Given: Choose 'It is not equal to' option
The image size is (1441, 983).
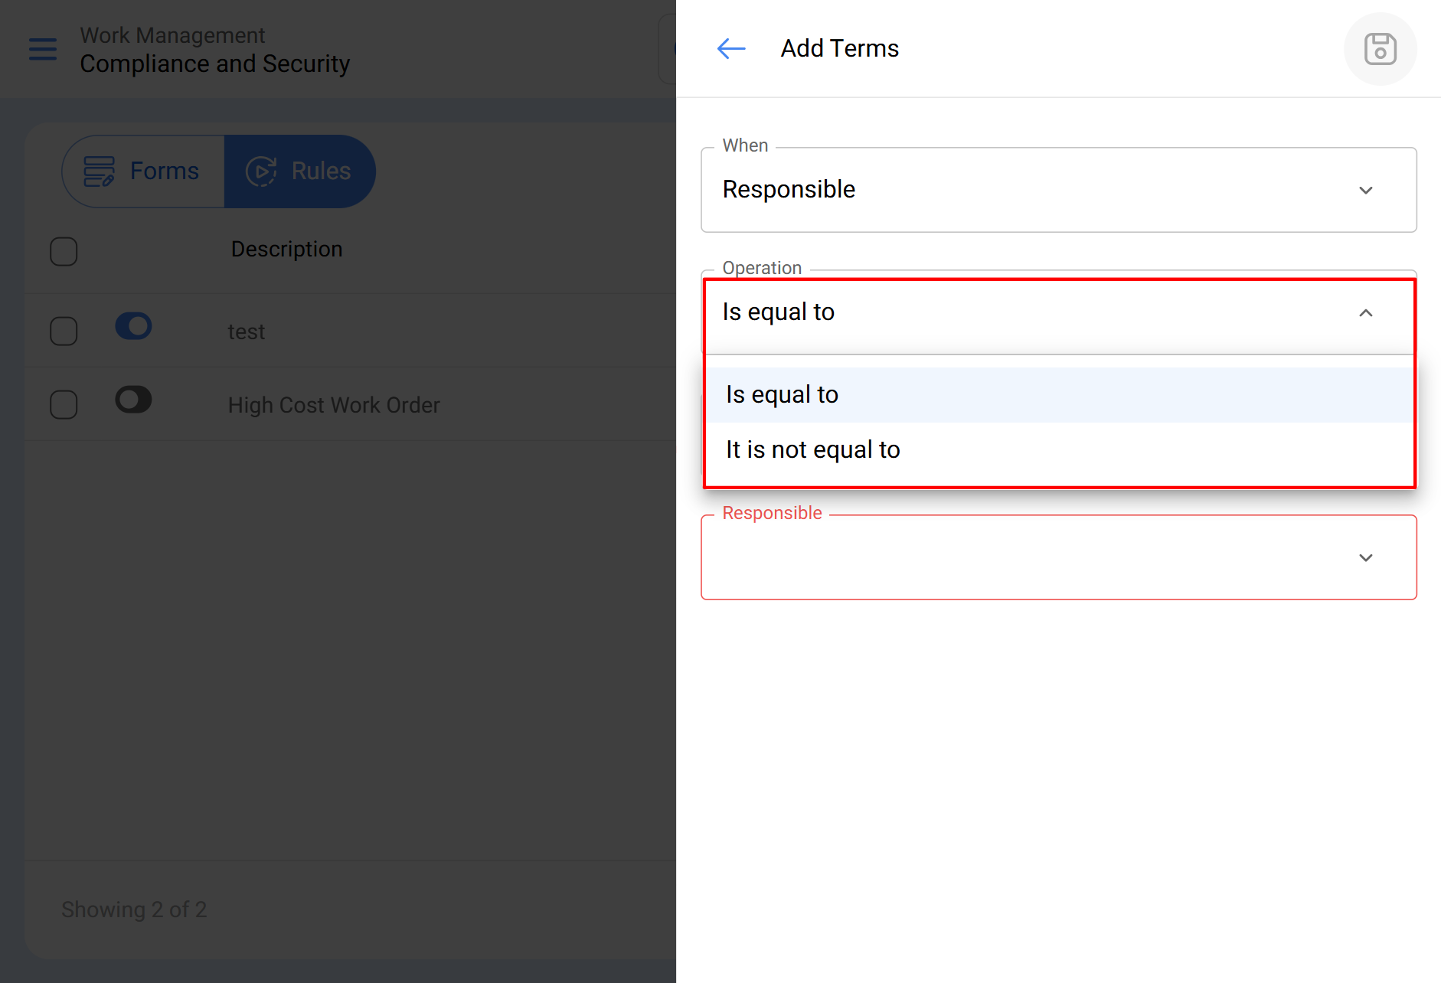Looking at the screenshot, I should tap(812, 450).
